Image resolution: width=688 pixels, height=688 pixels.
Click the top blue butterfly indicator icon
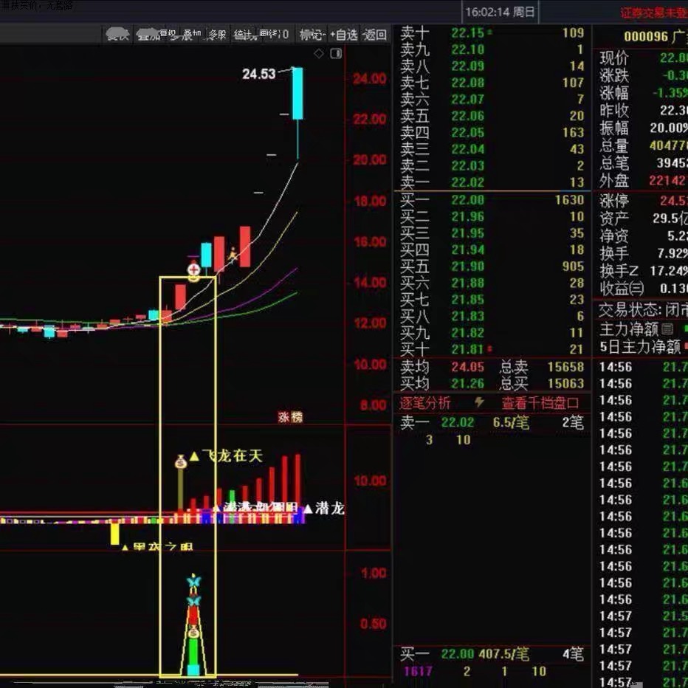pyautogui.click(x=193, y=582)
